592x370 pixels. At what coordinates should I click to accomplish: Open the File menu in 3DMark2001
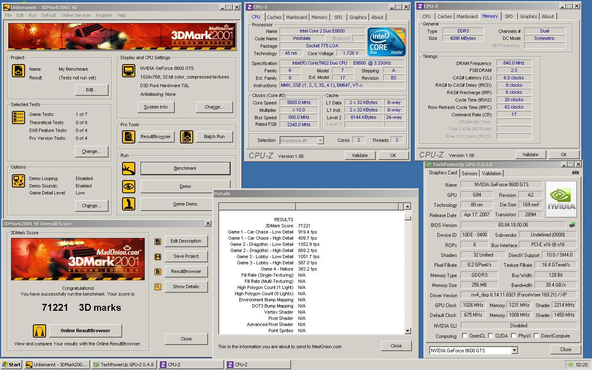pyautogui.click(x=8, y=15)
